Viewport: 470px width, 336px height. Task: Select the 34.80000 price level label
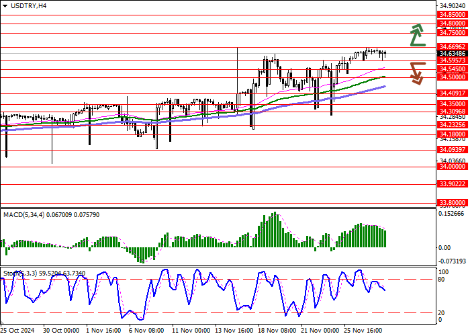453,24
